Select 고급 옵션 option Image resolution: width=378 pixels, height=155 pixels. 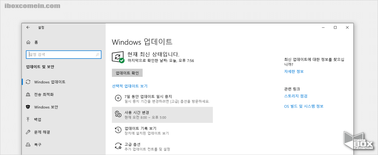click(162, 147)
